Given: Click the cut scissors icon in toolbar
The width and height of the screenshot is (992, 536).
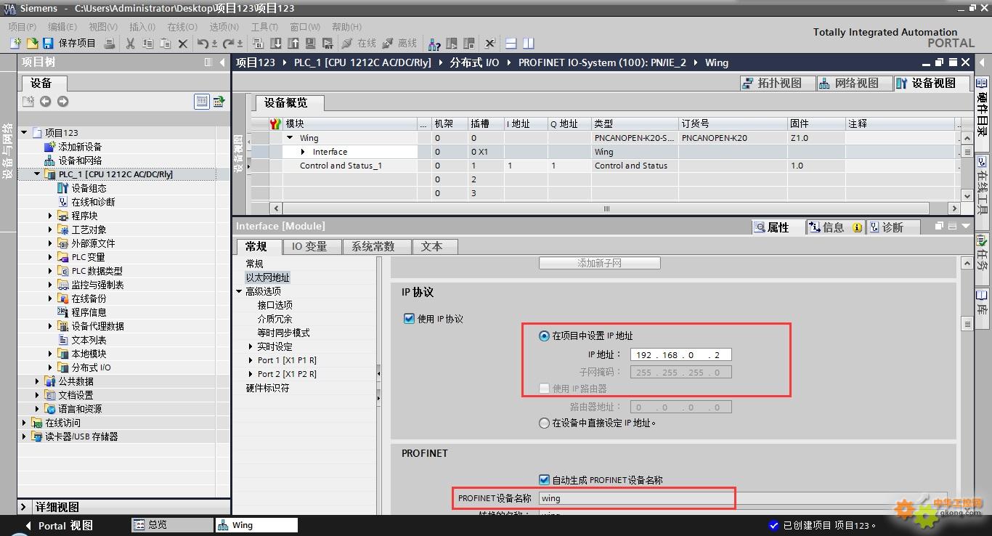Looking at the screenshot, I should [x=130, y=44].
